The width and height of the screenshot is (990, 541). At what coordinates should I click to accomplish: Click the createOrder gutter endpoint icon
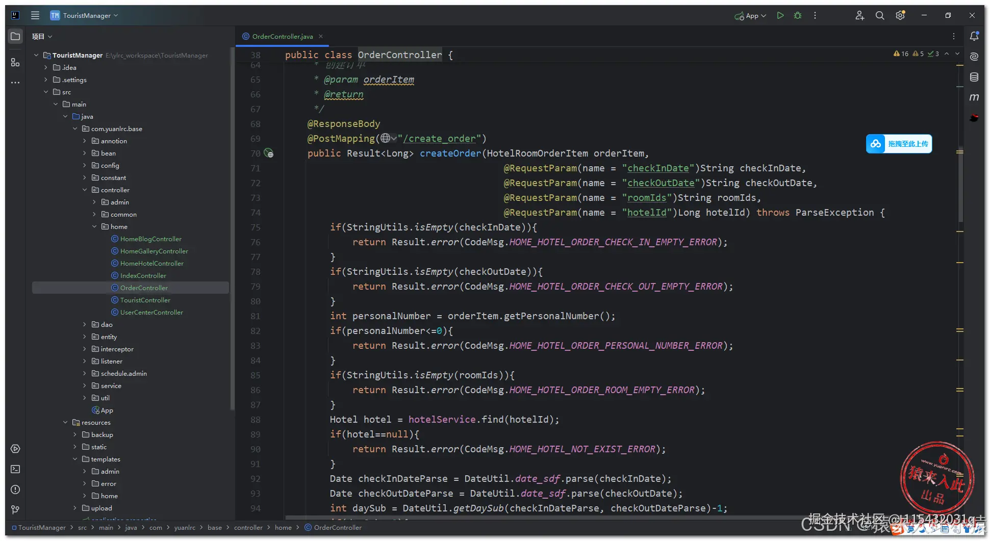[x=269, y=153]
